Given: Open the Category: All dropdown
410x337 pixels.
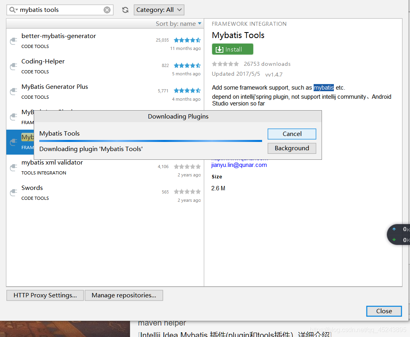Looking at the screenshot, I should 159,10.
